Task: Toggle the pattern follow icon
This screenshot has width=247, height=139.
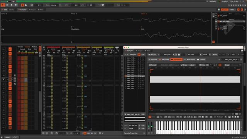Action: point(22,5)
